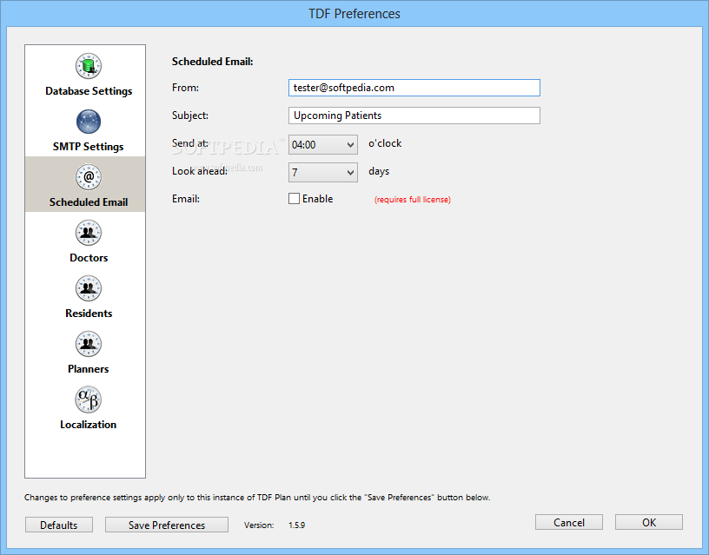Screen dimensions: 709x555
Task: Click the 'Email:' label
Action: [x=186, y=199]
